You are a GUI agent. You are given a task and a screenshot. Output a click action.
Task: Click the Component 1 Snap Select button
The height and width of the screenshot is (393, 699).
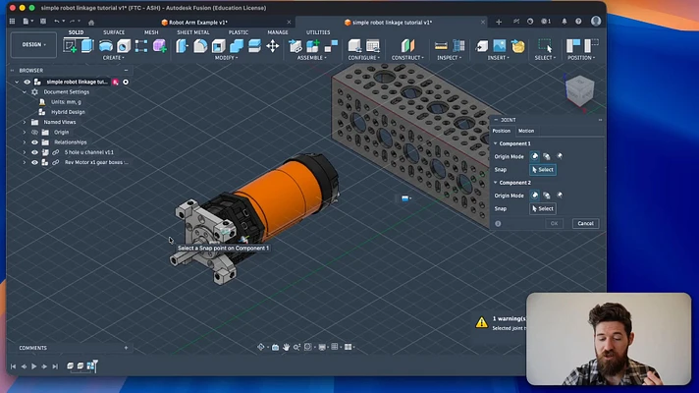coord(543,170)
